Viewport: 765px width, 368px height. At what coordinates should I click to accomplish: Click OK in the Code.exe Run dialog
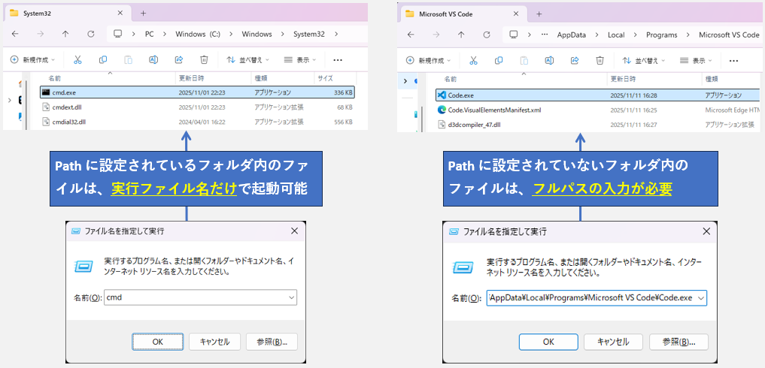pos(549,342)
